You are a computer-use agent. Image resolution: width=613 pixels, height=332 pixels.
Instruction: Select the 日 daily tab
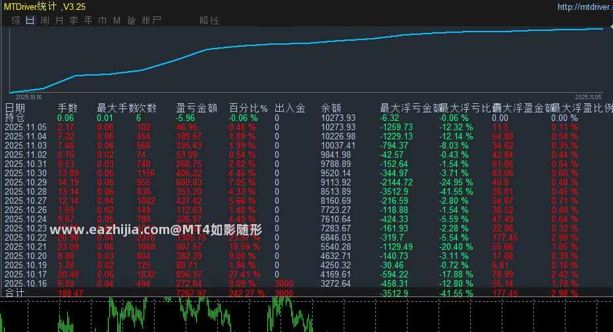[30, 20]
